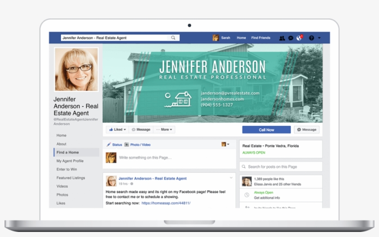
Task: Open My Agent Profile in sidebar
Action: pyautogui.click(x=70, y=161)
